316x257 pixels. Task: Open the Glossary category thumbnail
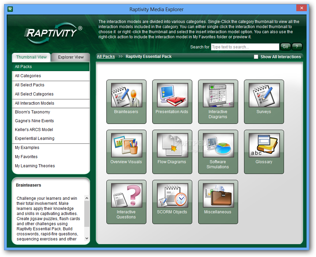pyautogui.click(x=264, y=152)
